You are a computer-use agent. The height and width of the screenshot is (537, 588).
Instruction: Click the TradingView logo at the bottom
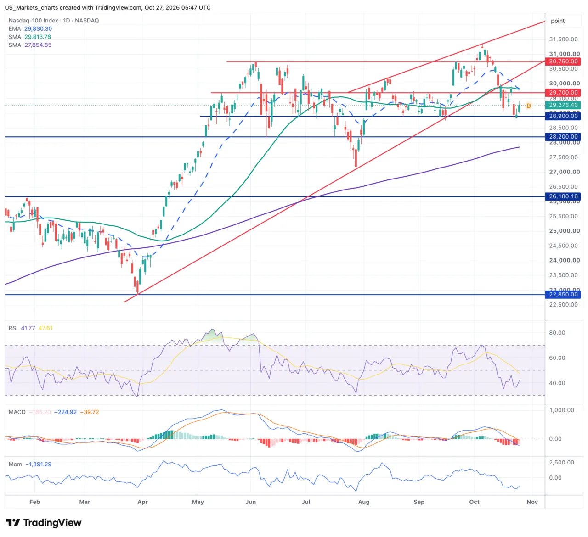[44, 522]
